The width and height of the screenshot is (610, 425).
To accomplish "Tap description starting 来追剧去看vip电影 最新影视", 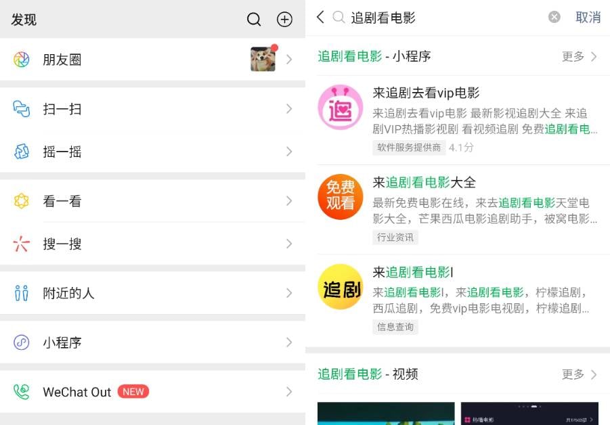I will 485,121.
